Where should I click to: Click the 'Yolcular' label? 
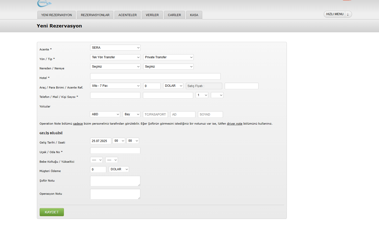45,106
